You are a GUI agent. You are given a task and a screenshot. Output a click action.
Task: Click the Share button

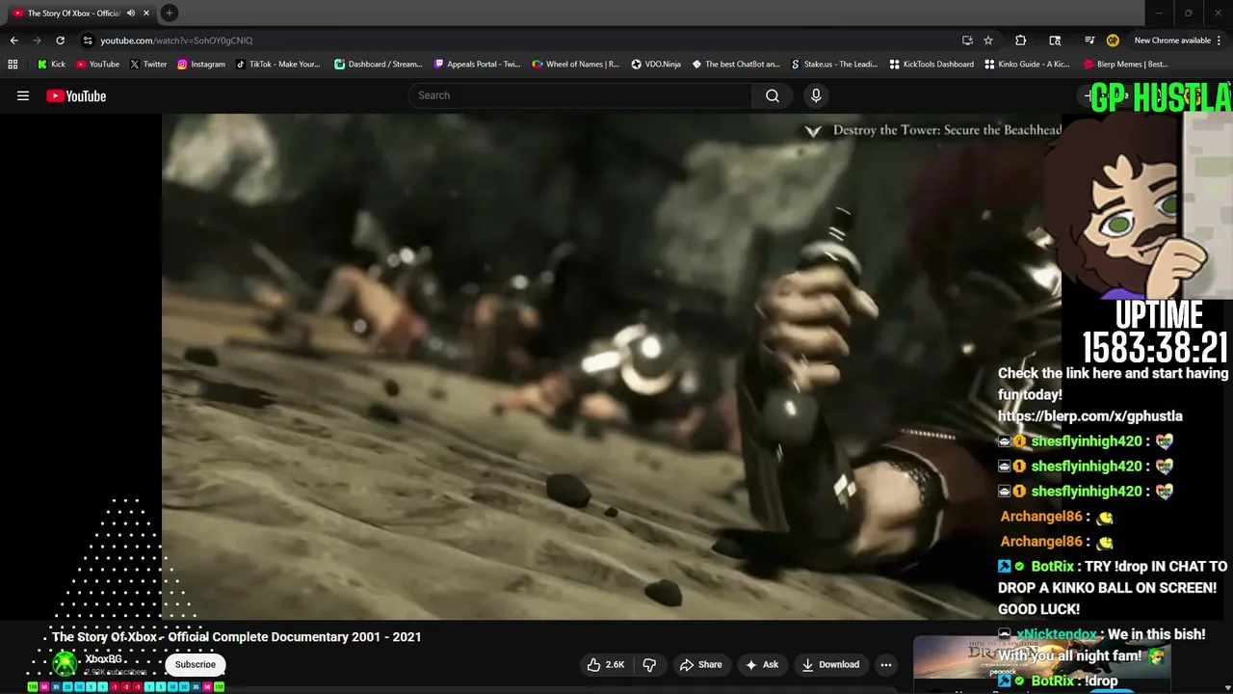point(700,664)
